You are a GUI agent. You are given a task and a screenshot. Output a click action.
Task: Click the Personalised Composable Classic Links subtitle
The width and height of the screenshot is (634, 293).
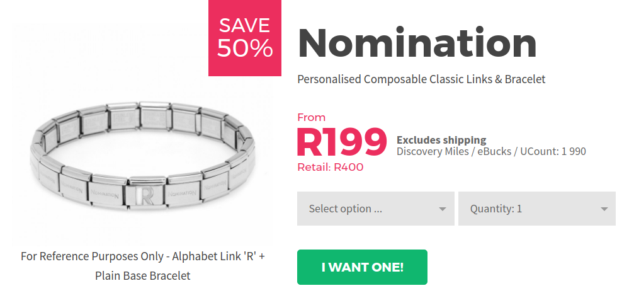pyautogui.click(x=421, y=79)
